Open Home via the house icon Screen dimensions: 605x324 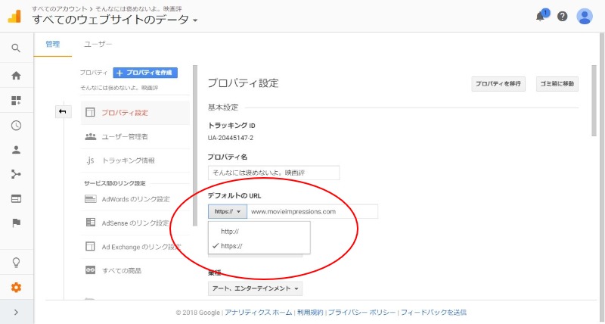coord(16,76)
